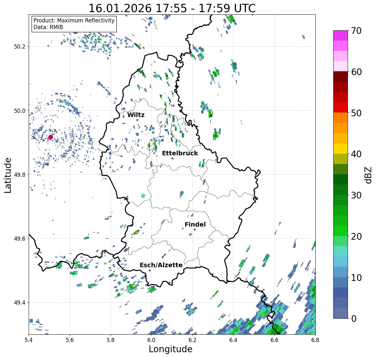Click the plot title date and time

(x=172, y=8)
